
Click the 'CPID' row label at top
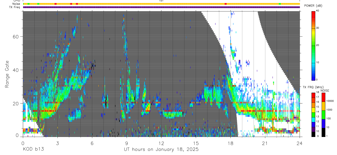point(16,1)
